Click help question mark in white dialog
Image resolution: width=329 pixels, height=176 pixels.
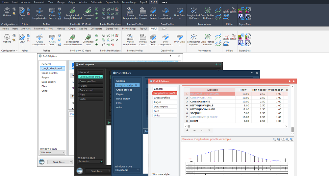pyautogui.click(x=170, y=56)
